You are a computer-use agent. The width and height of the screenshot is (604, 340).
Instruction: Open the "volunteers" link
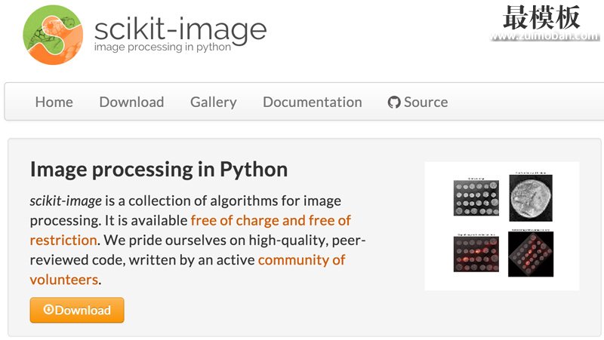(x=64, y=280)
